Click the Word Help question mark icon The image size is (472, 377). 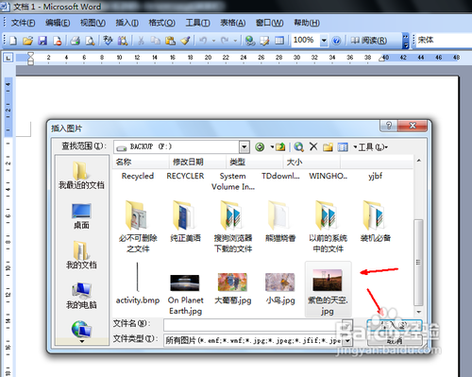[336, 41]
